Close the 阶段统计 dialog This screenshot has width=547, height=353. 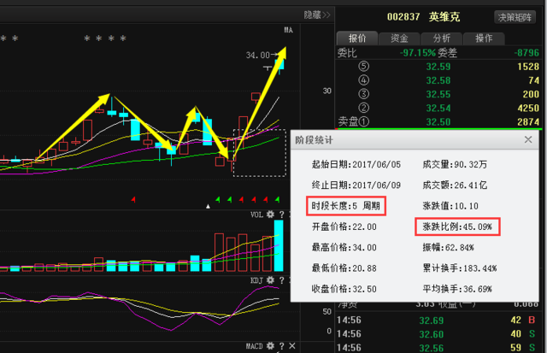[528, 140]
